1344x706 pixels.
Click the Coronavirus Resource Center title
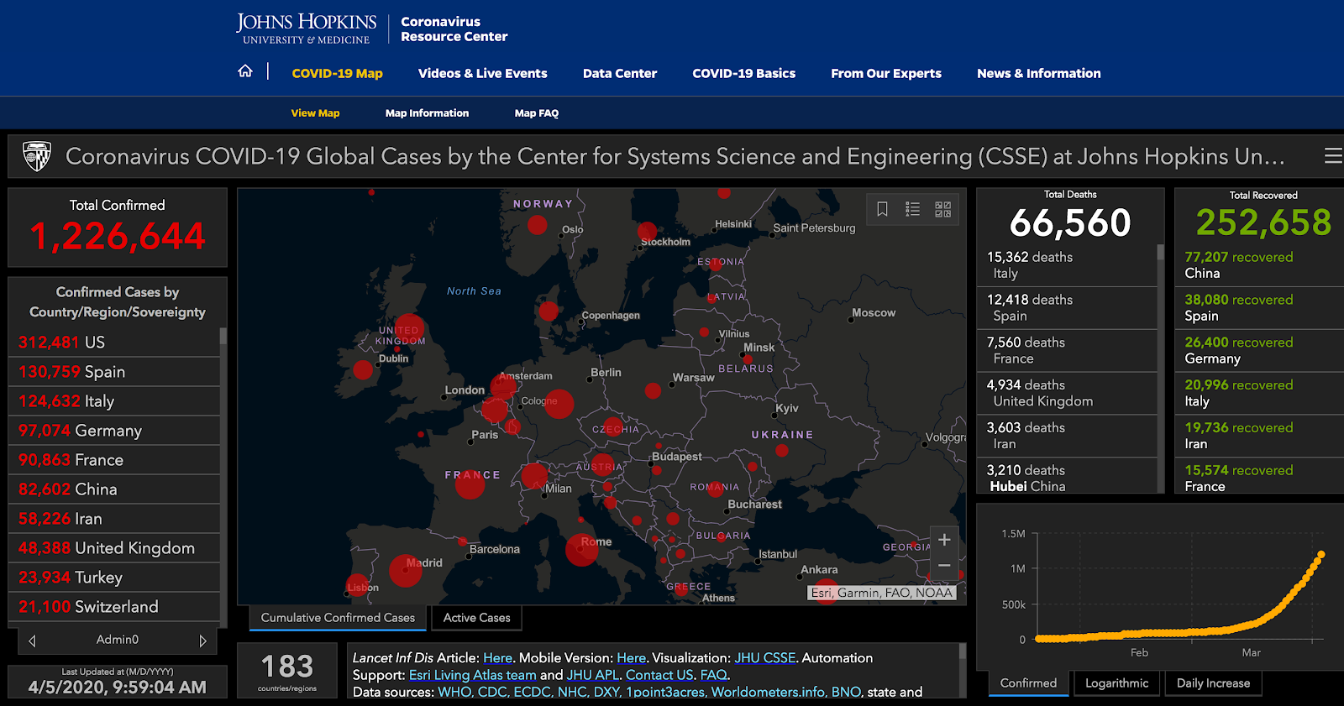pyautogui.click(x=454, y=29)
